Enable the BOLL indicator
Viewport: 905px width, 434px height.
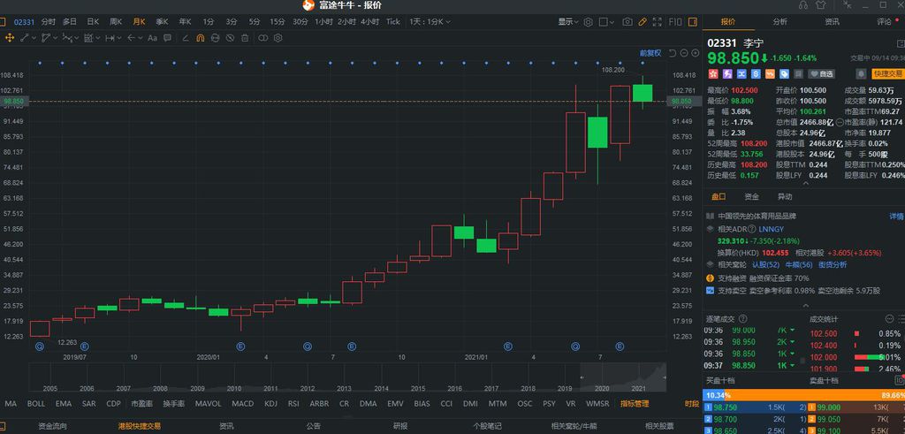coord(35,403)
